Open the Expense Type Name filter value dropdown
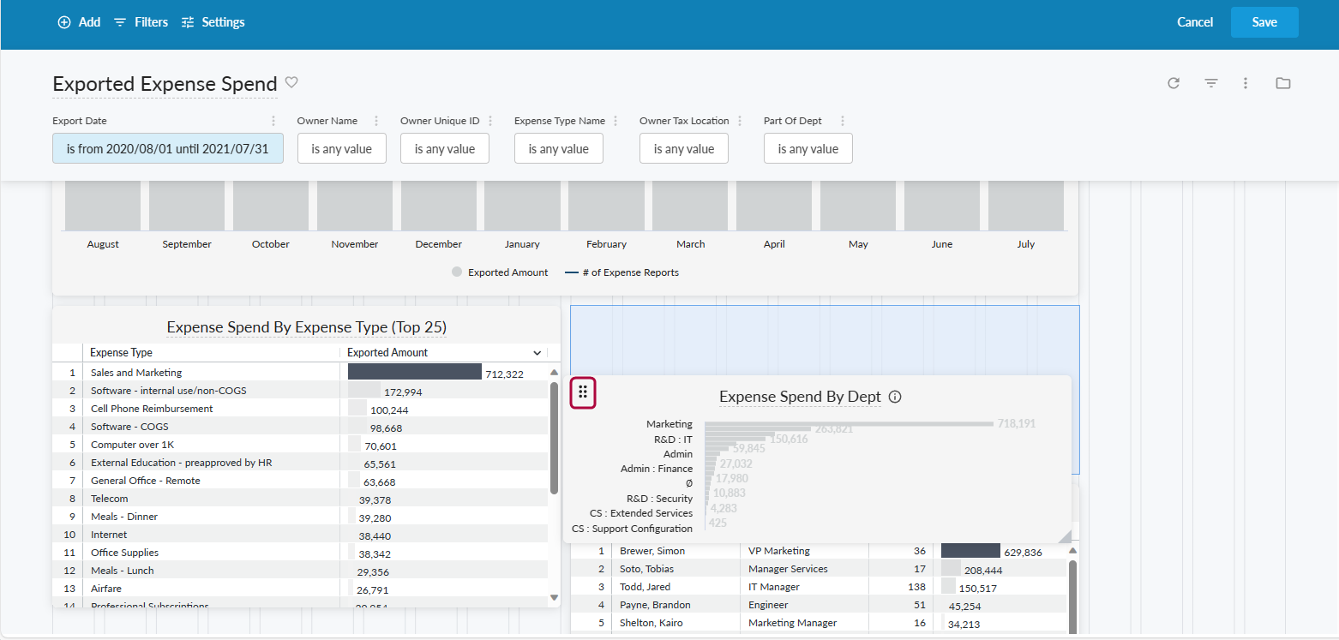This screenshot has height=640, width=1339. 558,147
